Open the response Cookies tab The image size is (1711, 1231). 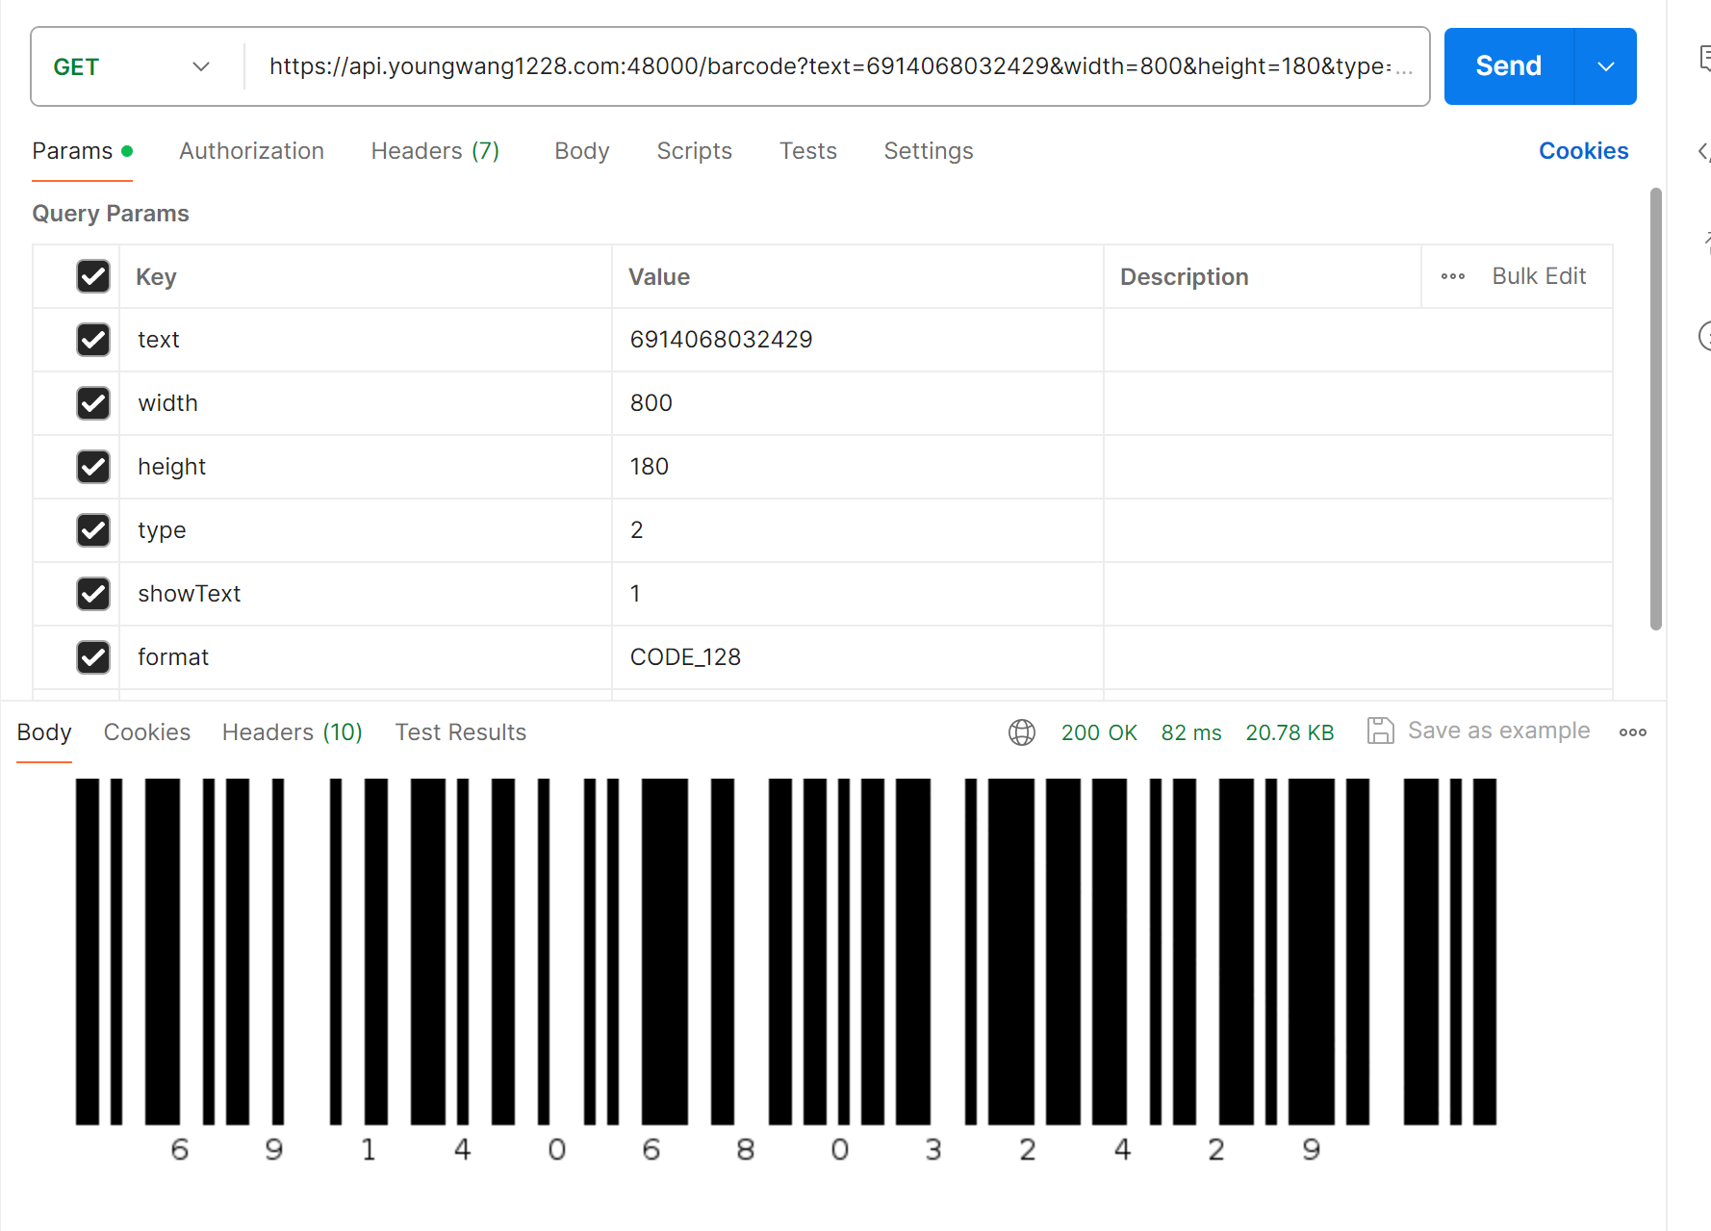(147, 732)
